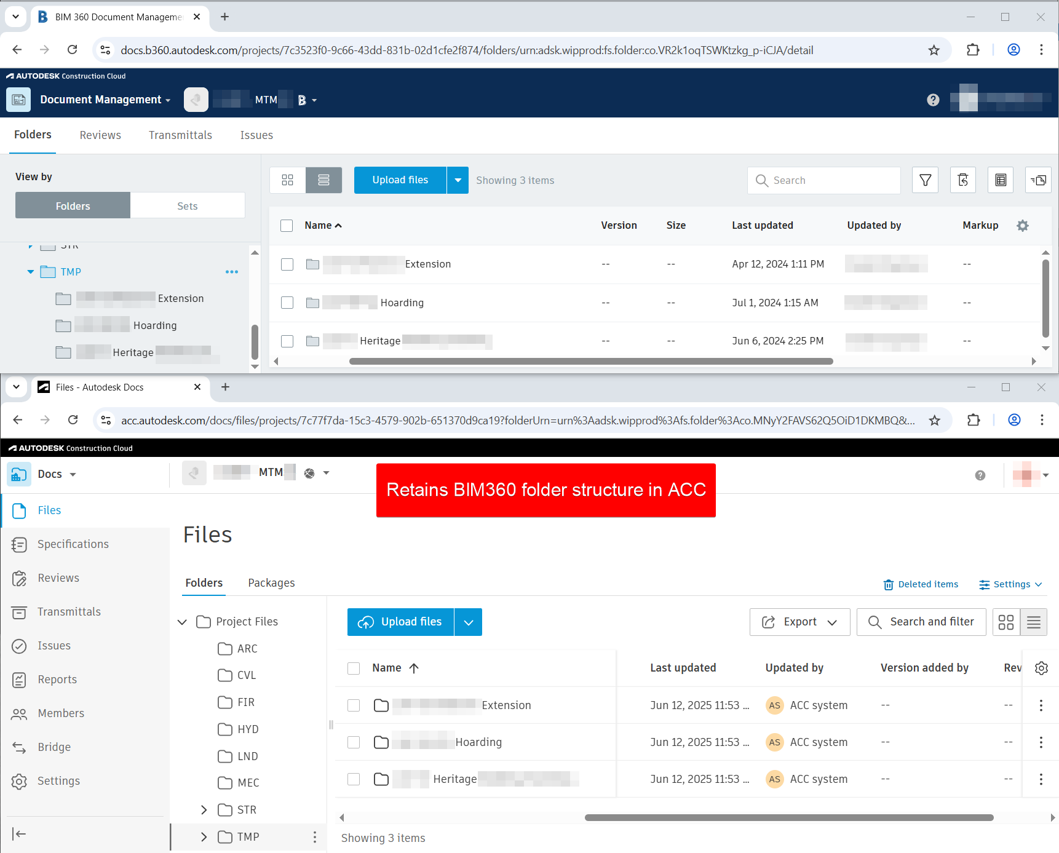This screenshot has height=853, width=1059.
Task: Switch BIM 360 to thumbnail grid view
Action: click(287, 180)
